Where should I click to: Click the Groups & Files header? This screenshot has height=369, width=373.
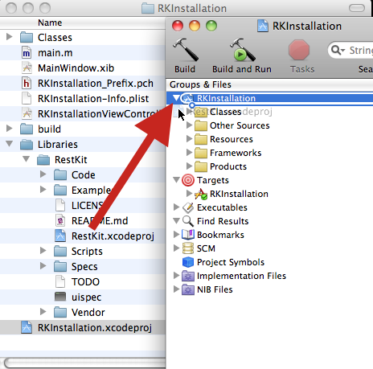(x=200, y=84)
